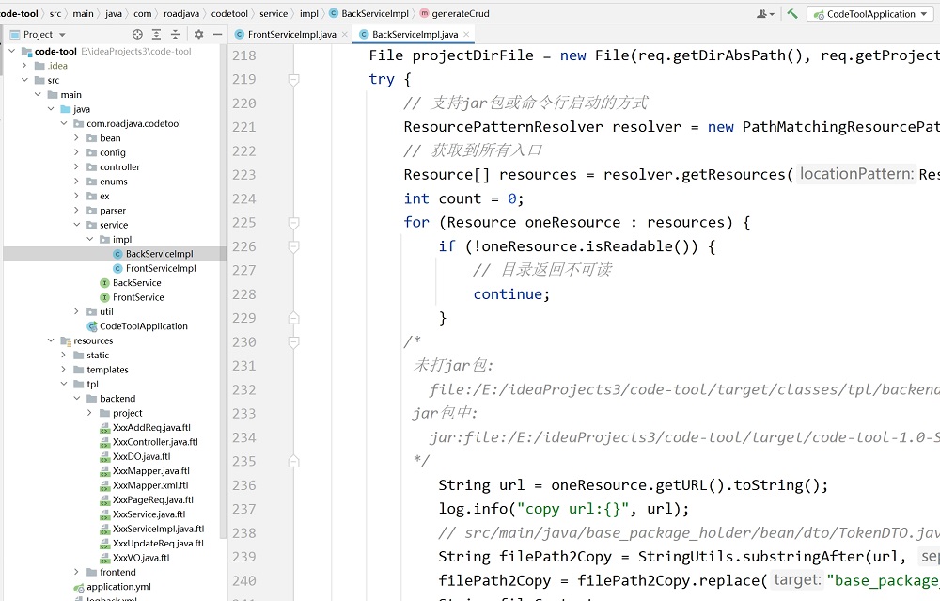Fold the block comment at line 230

293,342
